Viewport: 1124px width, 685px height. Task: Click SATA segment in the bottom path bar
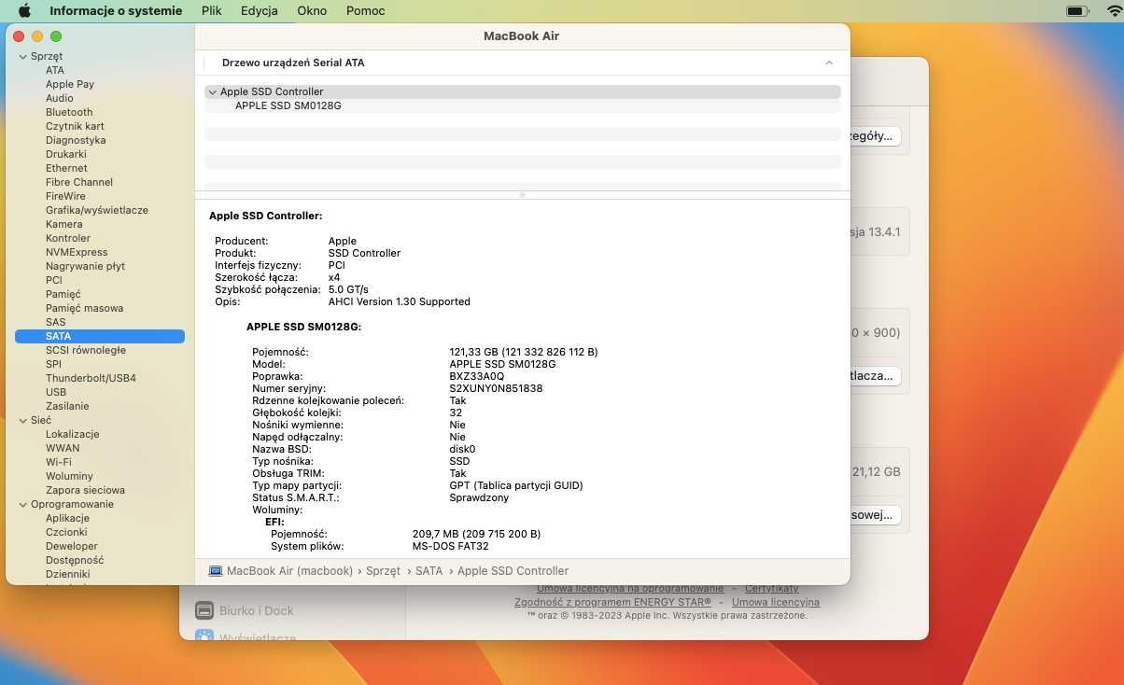(429, 571)
